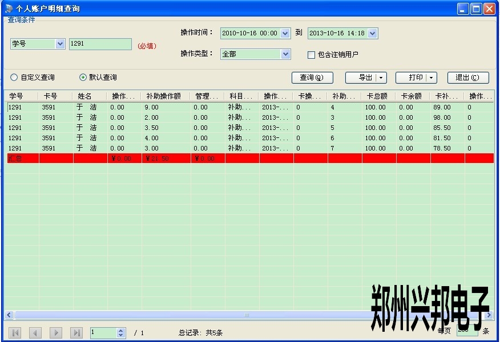Screen dimensions: 500x342
Task: Expand the 操作类型 全部 dropdown
Action: [x=285, y=54]
